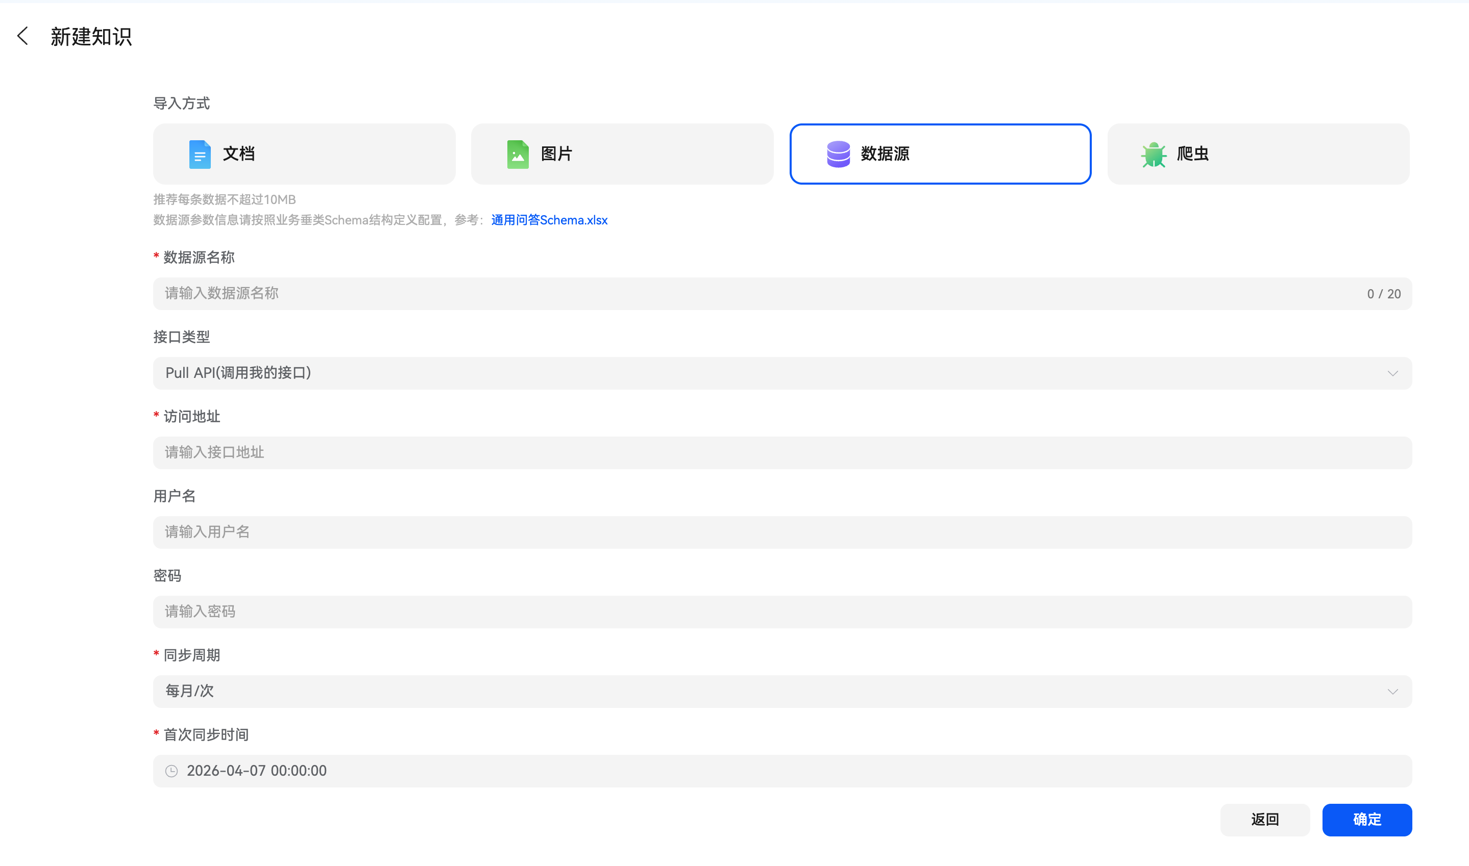Click the 导入方式 section label

coord(181,104)
